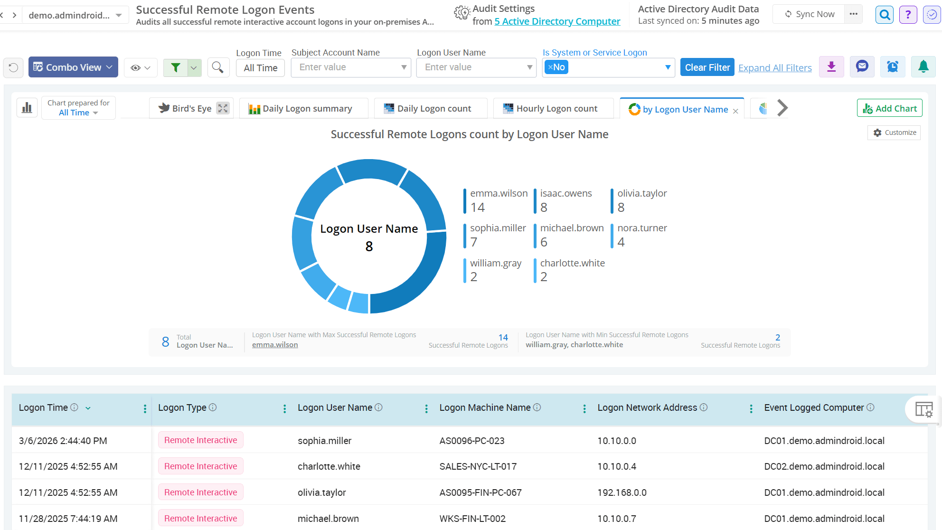The image size is (942, 530).
Task: Navigate forward with the header arrow
Action: (x=15, y=15)
